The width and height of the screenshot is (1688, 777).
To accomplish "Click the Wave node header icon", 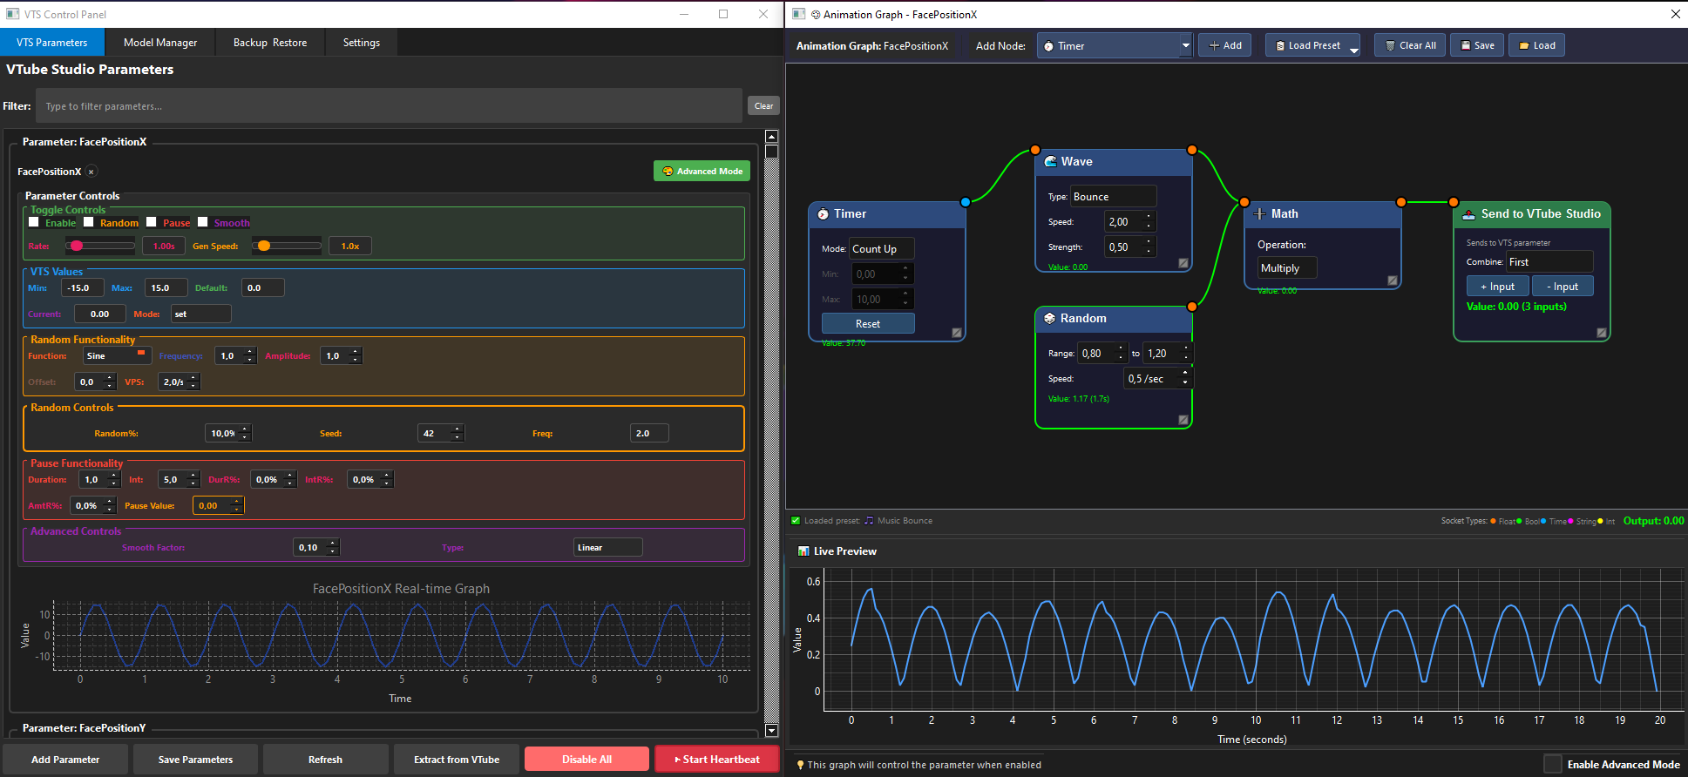I will [x=1050, y=161].
